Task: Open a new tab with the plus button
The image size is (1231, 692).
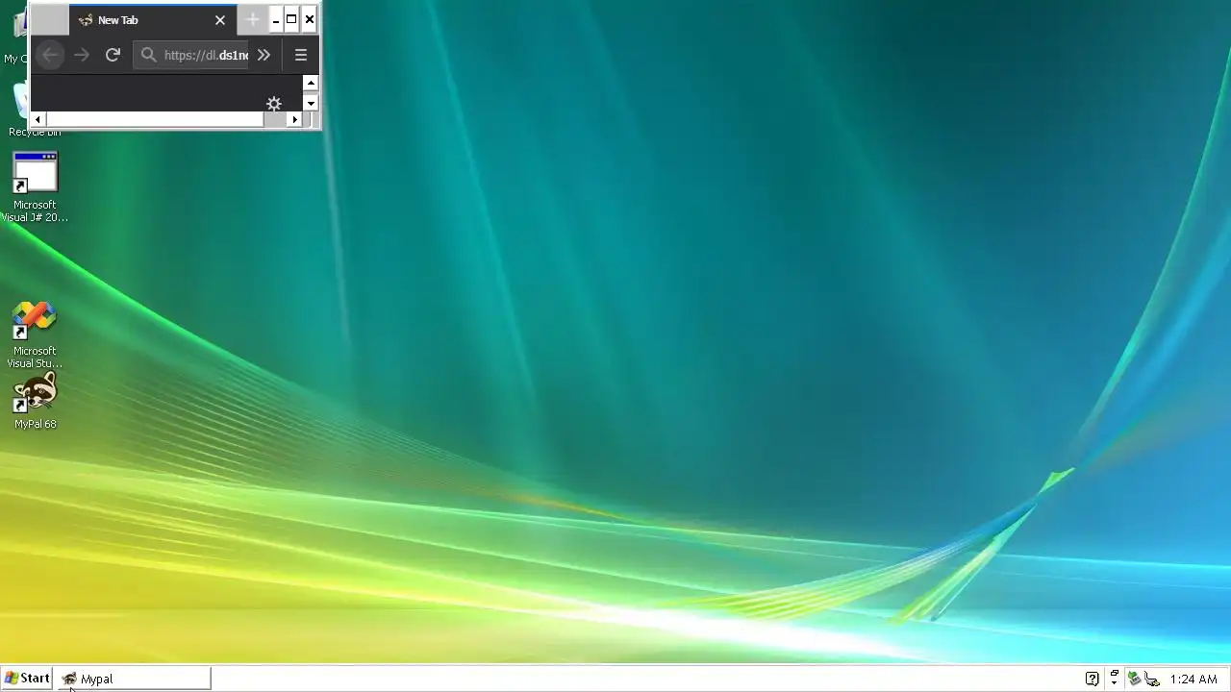Action: point(252,19)
